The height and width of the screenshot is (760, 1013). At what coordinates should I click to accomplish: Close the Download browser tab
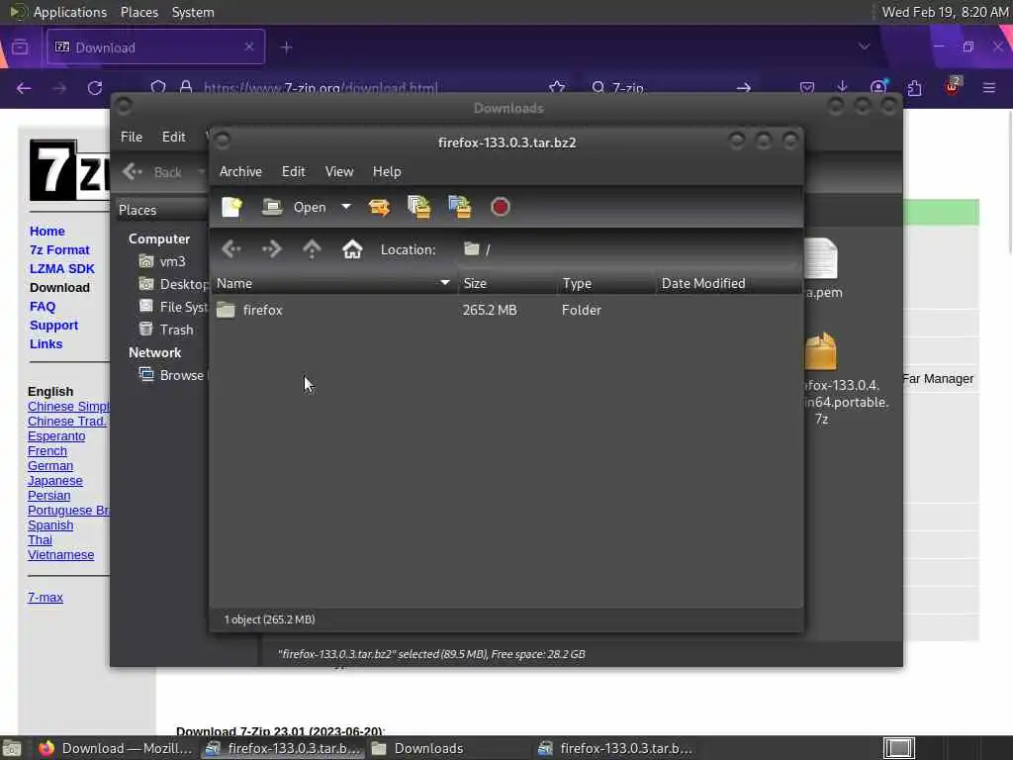[x=248, y=47]
